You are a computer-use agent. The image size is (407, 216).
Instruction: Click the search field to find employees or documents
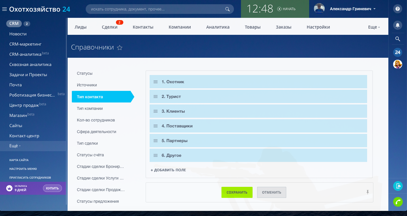[160, 9]
